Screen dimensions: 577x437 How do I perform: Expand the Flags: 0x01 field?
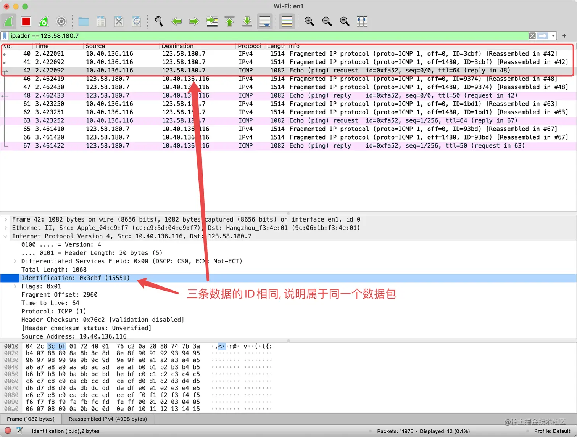(15, 286)
